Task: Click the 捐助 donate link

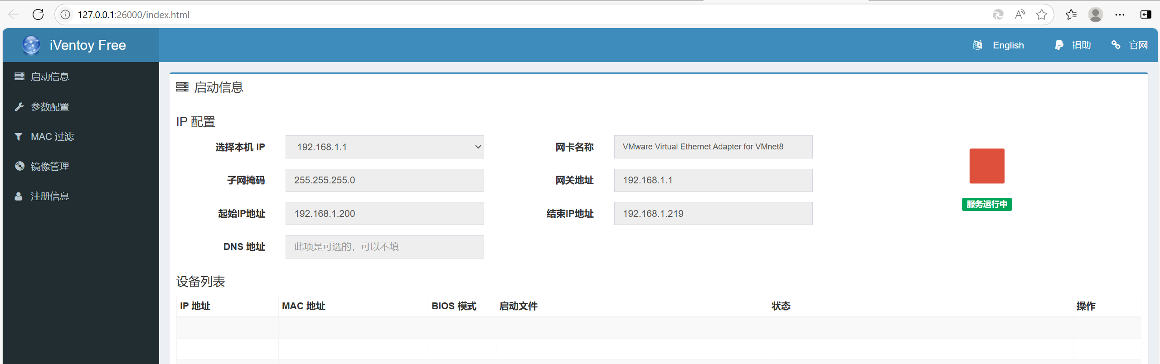Action: click(x=1081, y=45)
